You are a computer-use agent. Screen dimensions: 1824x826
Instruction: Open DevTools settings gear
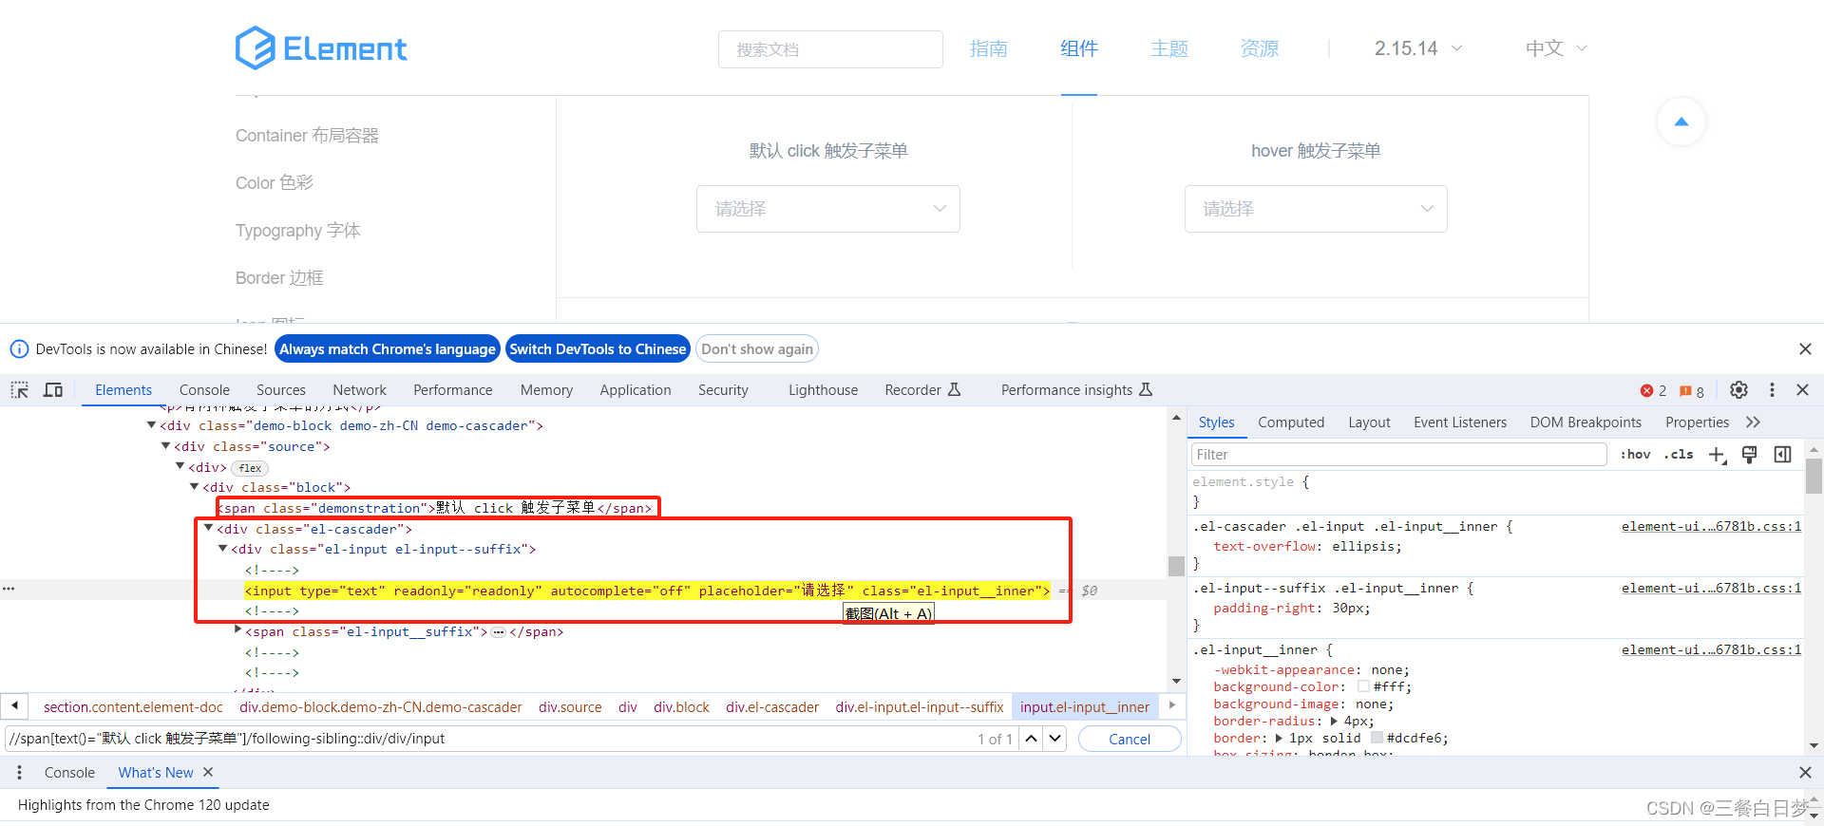[x=1738, y=390]
